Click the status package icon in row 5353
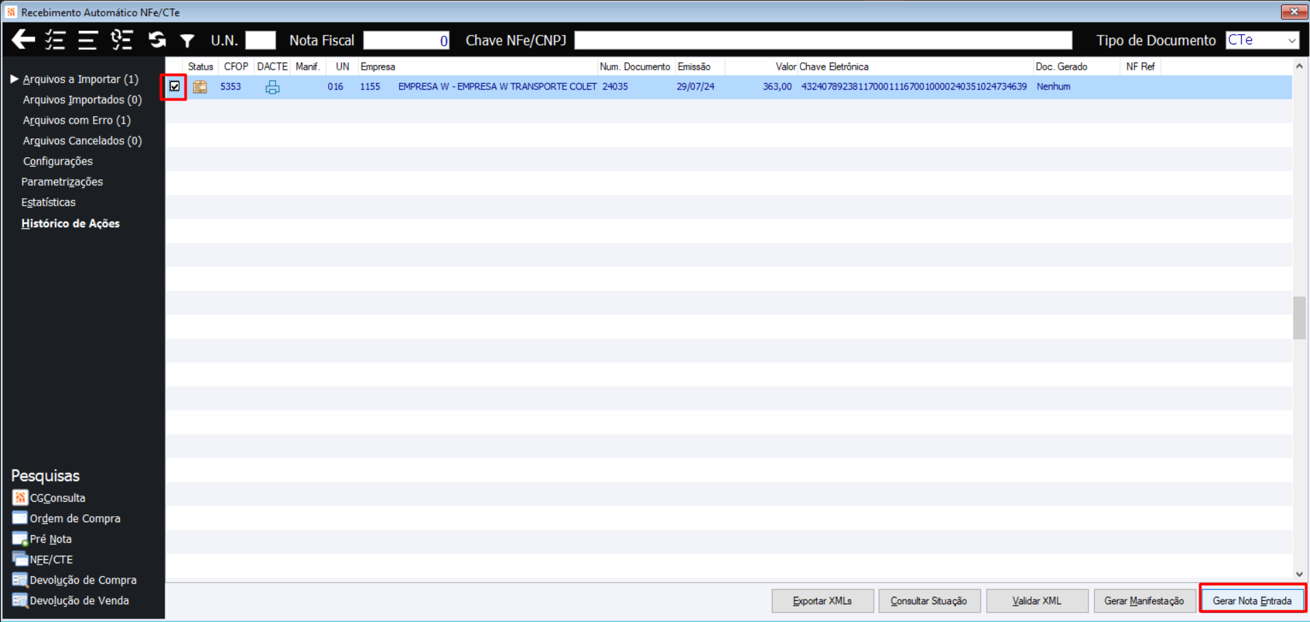Screen dimensions: 1310x622 pyautogui.click(x=200, y=87)
